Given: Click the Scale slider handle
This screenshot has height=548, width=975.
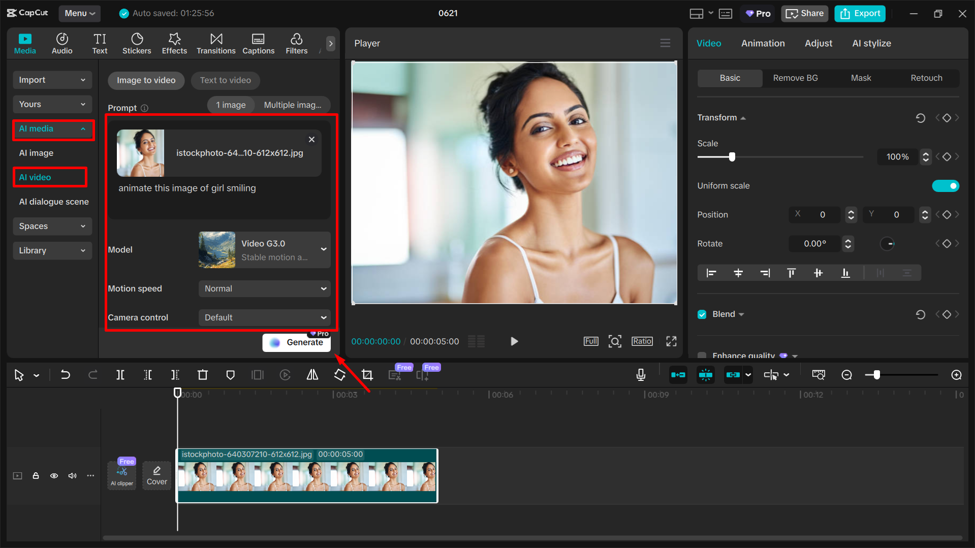Looking at the screenshot, I should pos(732,157).
